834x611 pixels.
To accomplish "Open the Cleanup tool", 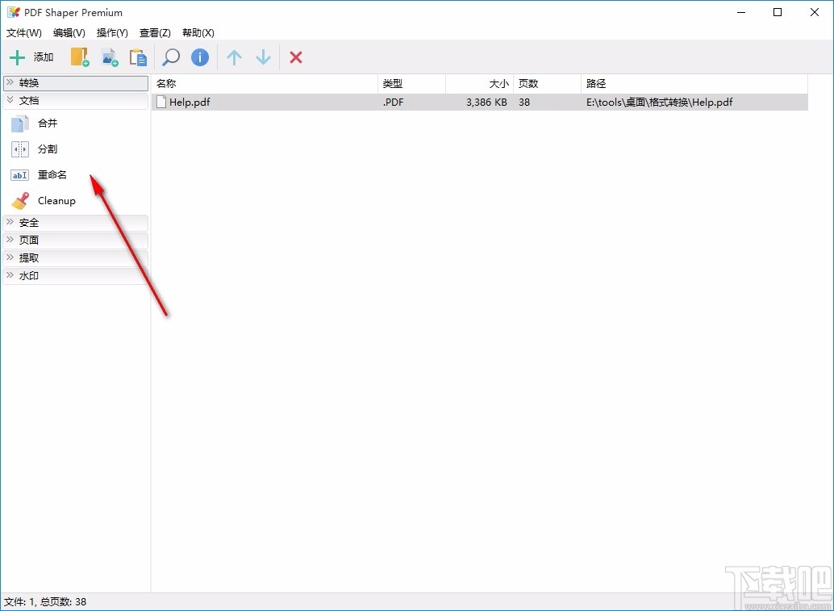I will [x=55, y=200].
